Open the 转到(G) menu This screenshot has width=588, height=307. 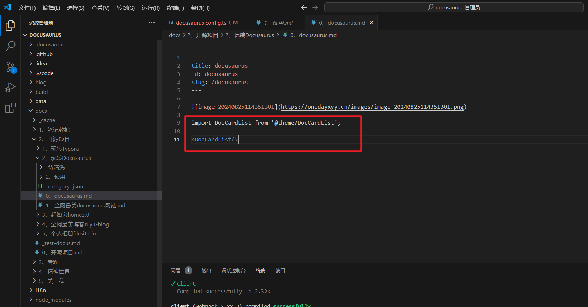126,8
